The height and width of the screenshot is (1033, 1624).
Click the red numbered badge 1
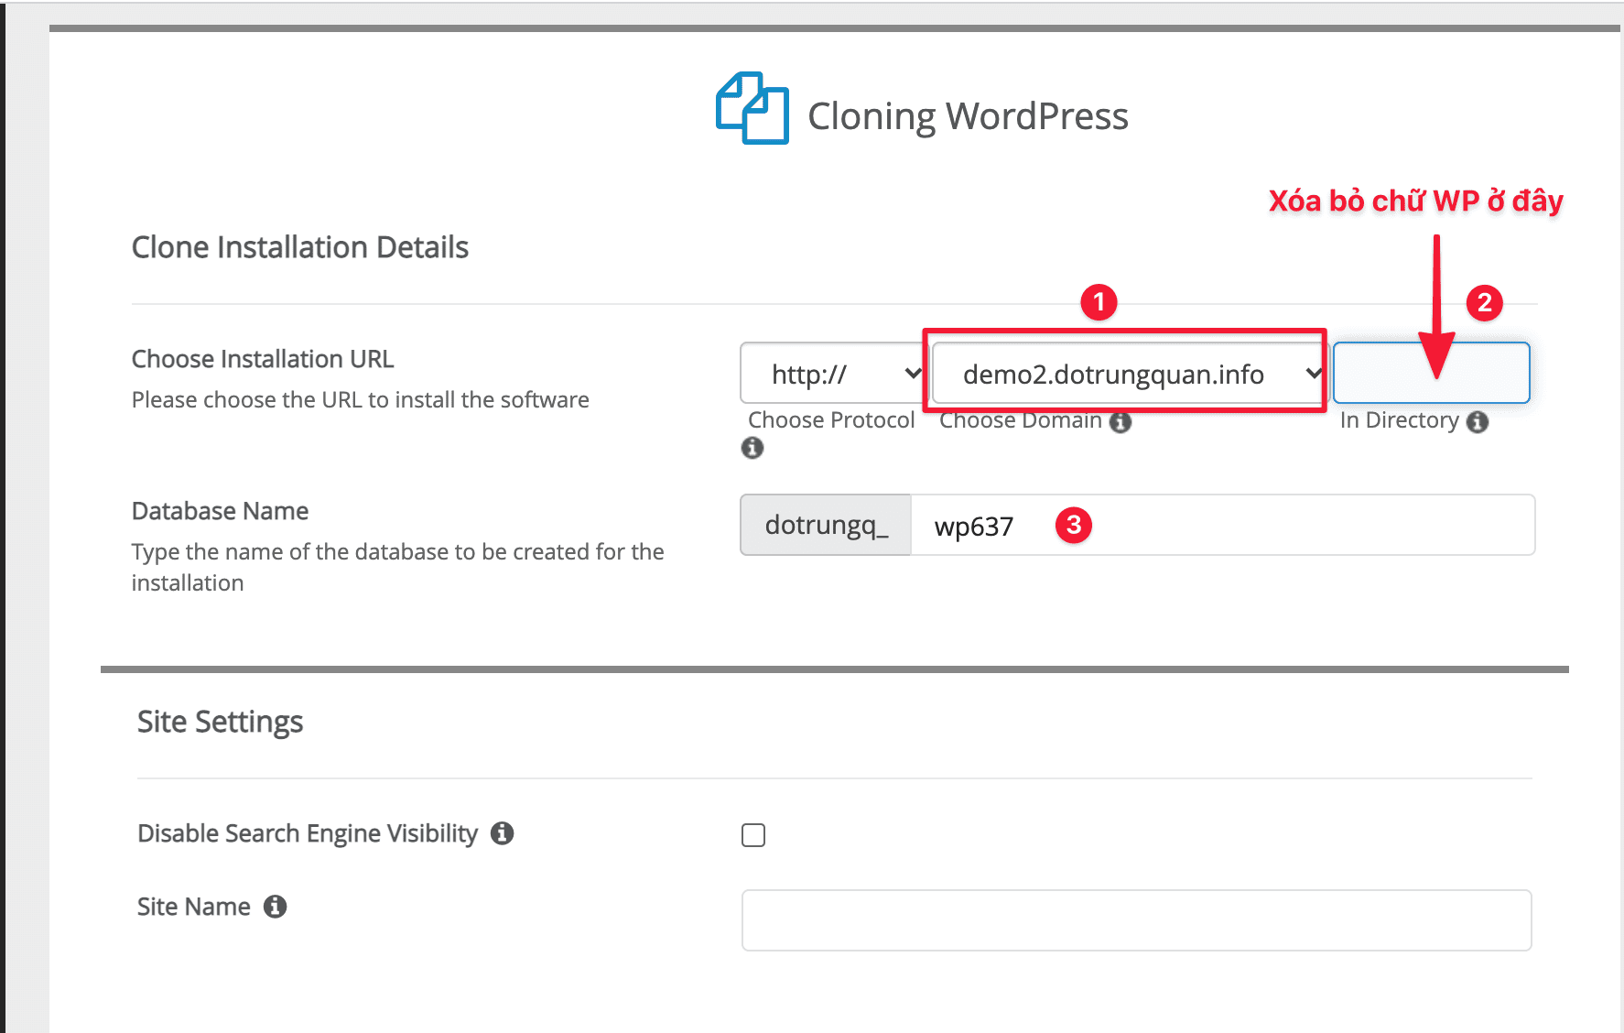pos(1101,304)
